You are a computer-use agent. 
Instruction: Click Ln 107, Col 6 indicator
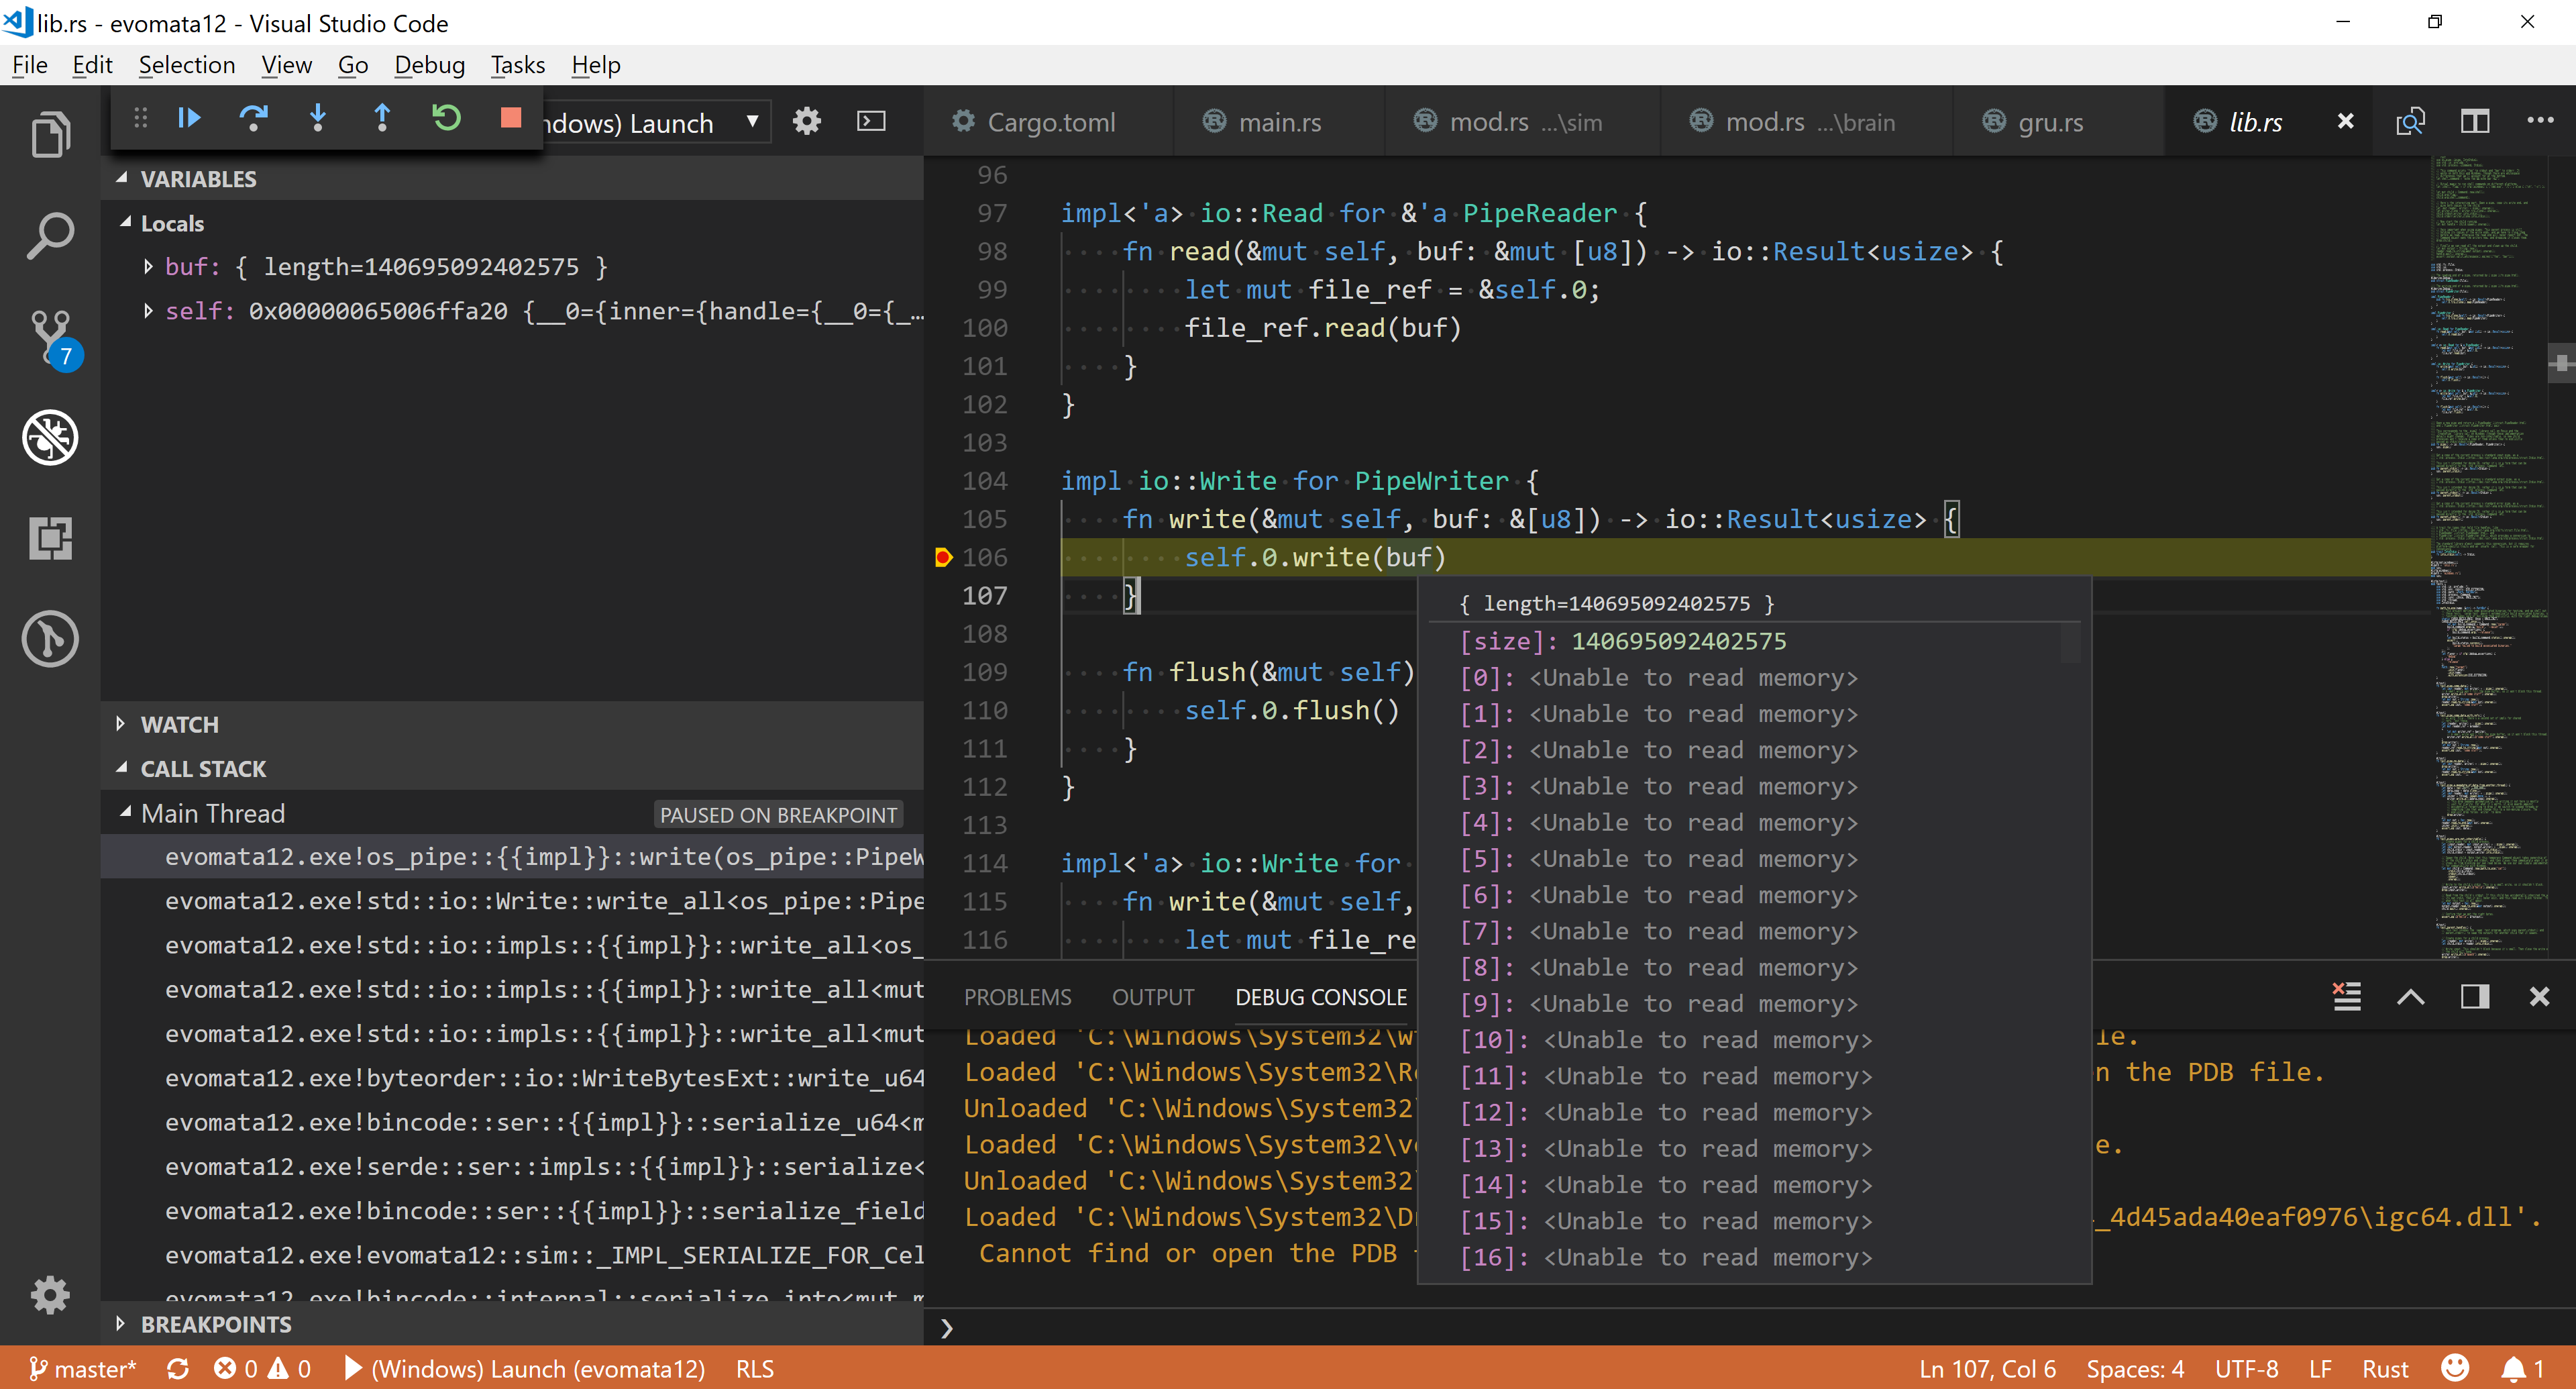tap(1987, 1369)
